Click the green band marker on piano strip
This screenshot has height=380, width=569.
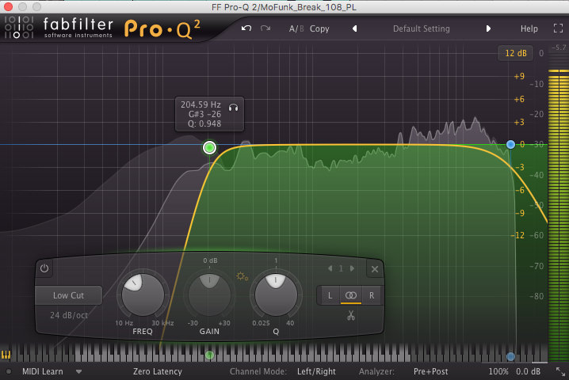click(209, 355)
